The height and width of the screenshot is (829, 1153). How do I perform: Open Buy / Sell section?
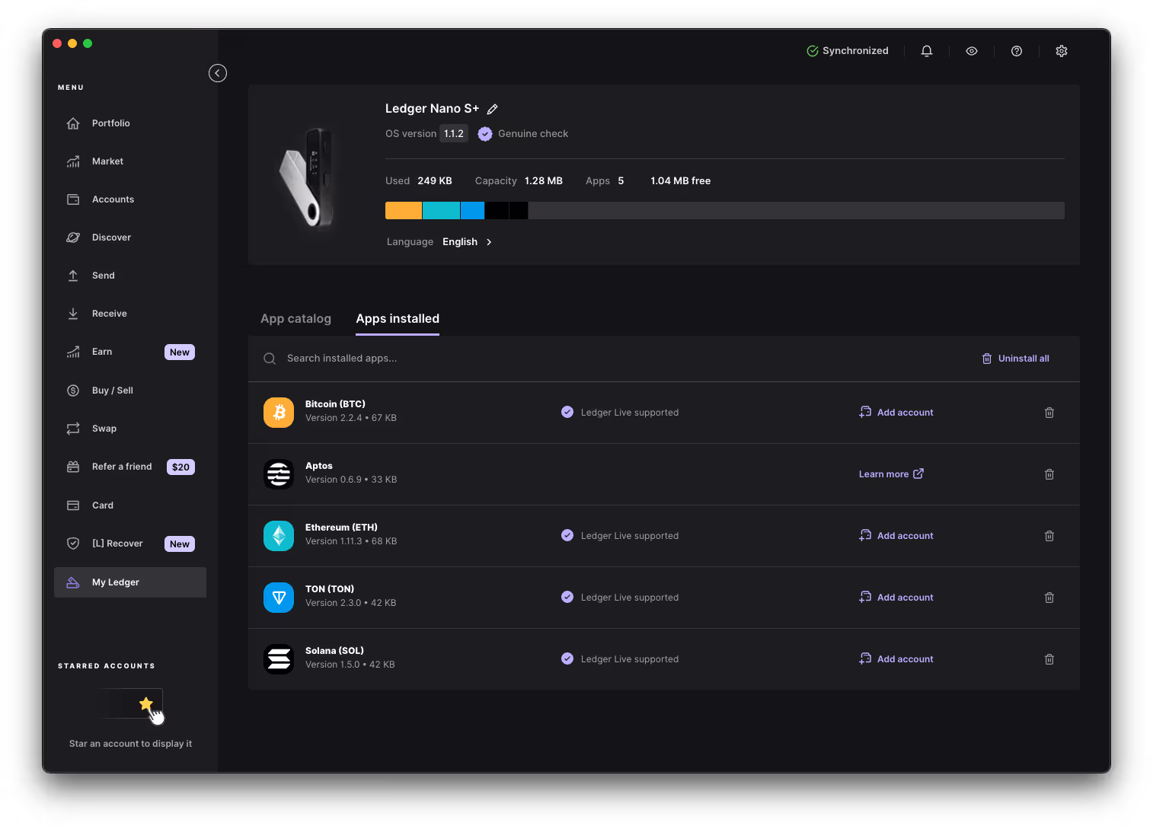point(130,391)
